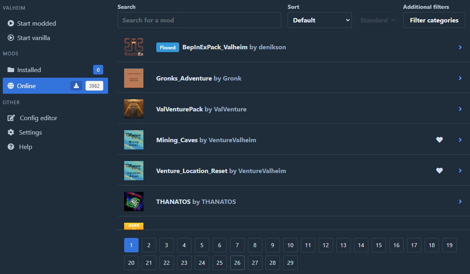470x274 pixels.
Task: Click the BepInExPack_Valheim mod title
Action: pyautogui.click(x=215, y=47)
